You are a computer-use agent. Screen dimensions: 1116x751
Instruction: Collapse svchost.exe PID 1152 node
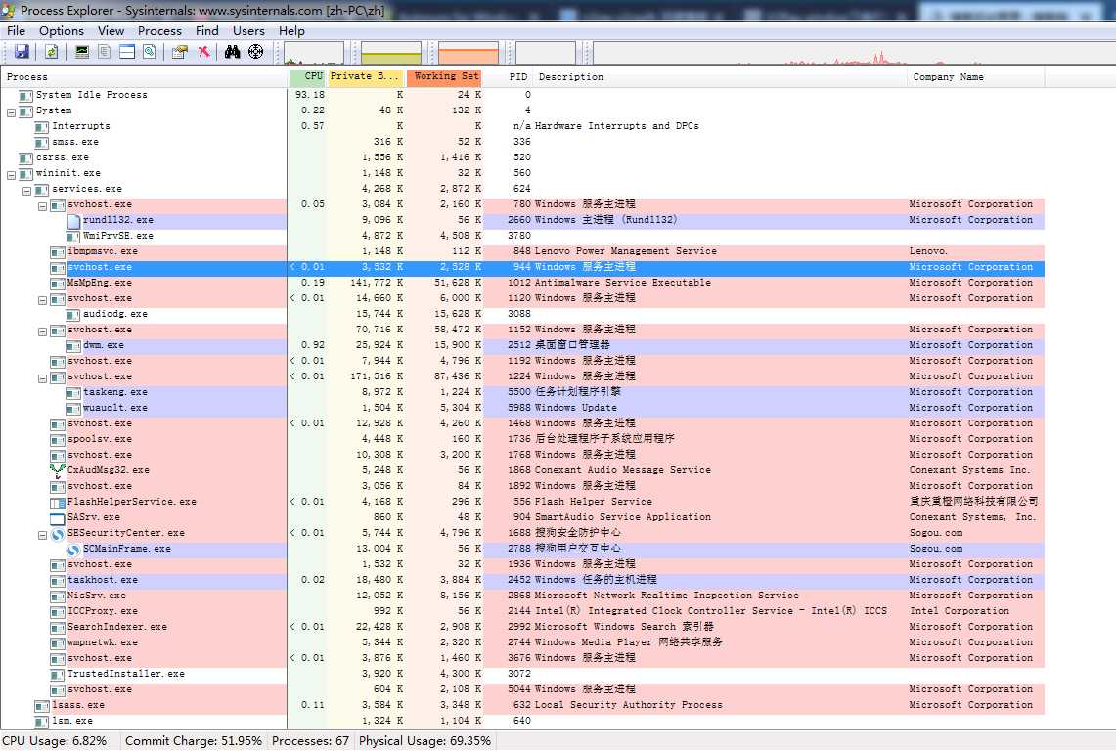pyautogui.click(x=42, y=331)
